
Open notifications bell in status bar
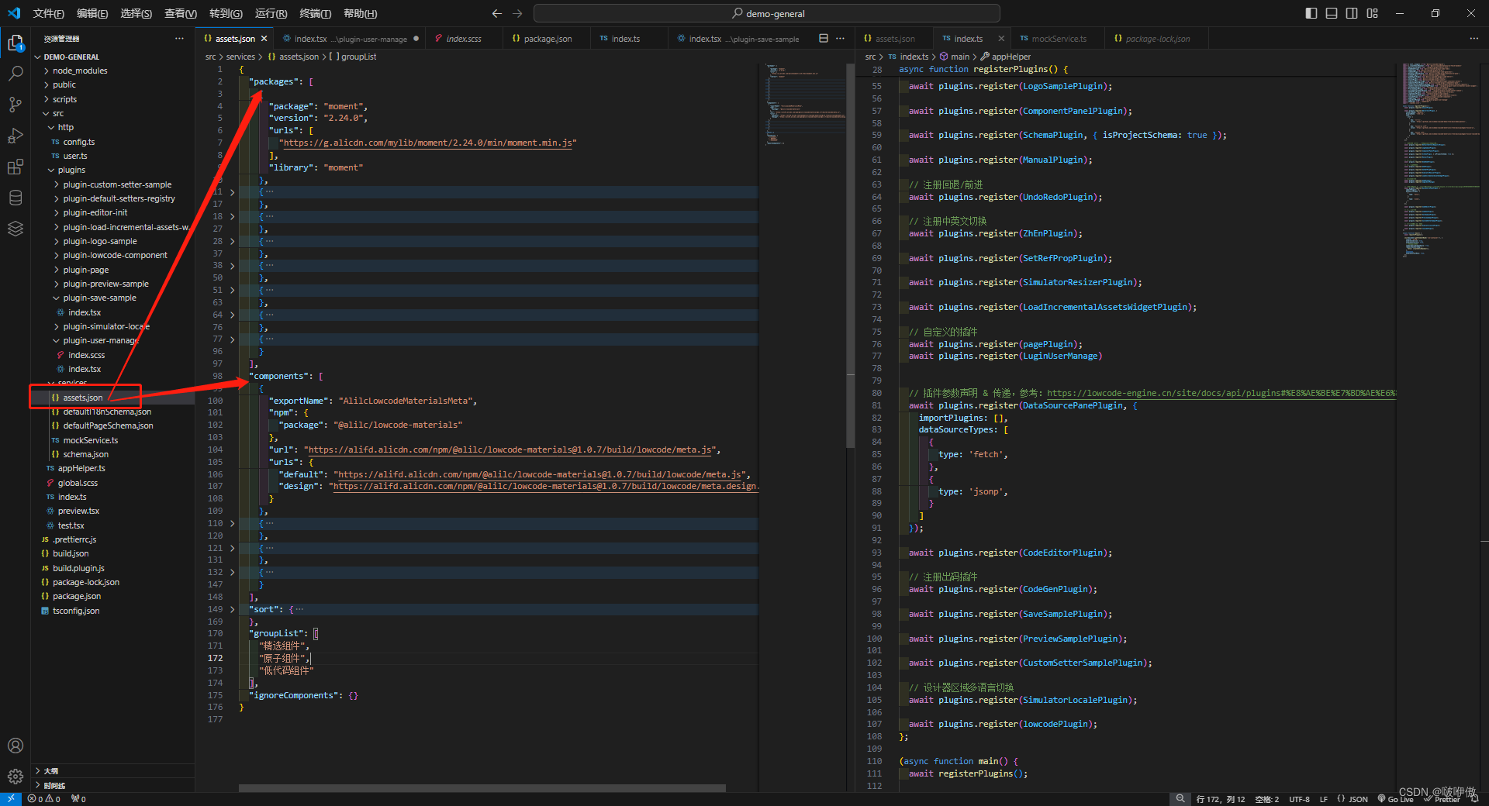(1474, 799)
